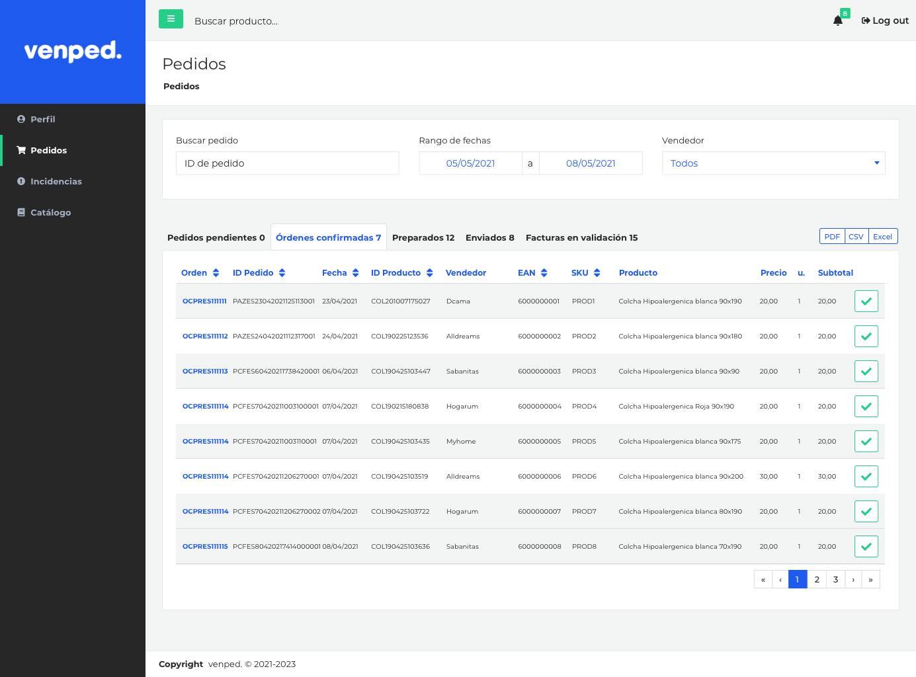The height and width of the screenshot is (677, 916).
Task: Switch to Facturas en validación tab
Action: coord(581,237)
